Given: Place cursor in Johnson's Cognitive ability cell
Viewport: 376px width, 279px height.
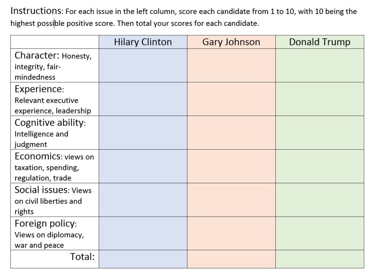Looking at the screenshot, I should 231,133.
